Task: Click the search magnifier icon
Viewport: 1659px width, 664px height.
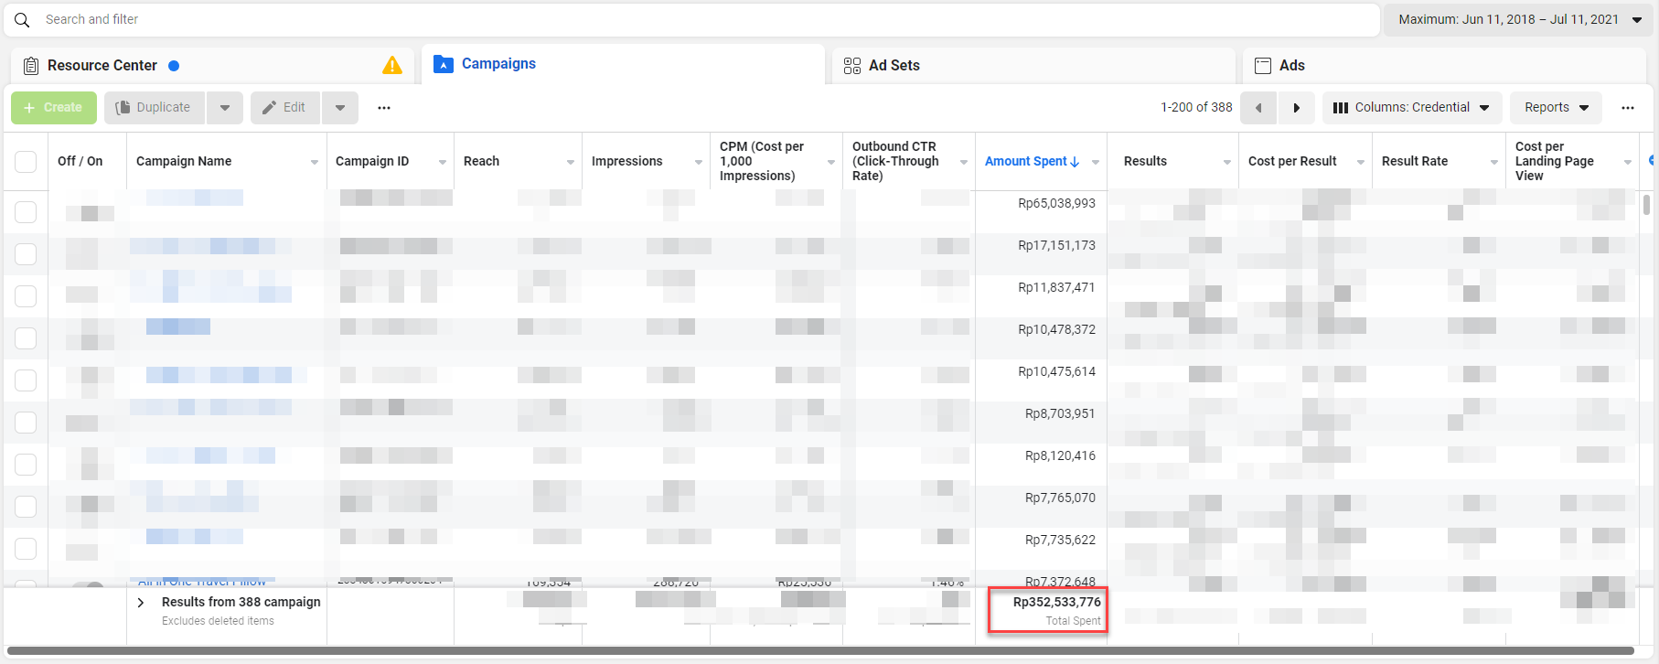Action: [x=22, y=19]
